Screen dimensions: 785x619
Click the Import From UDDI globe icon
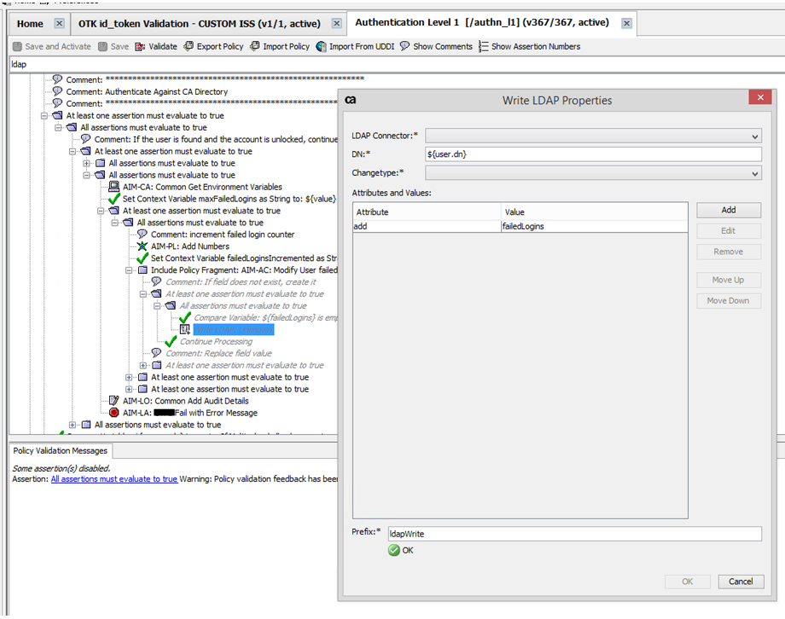[322, 47]
